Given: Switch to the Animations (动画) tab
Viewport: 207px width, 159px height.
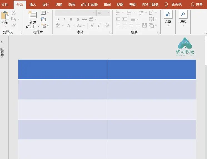Looking at the screenshot, I should 72,5.
